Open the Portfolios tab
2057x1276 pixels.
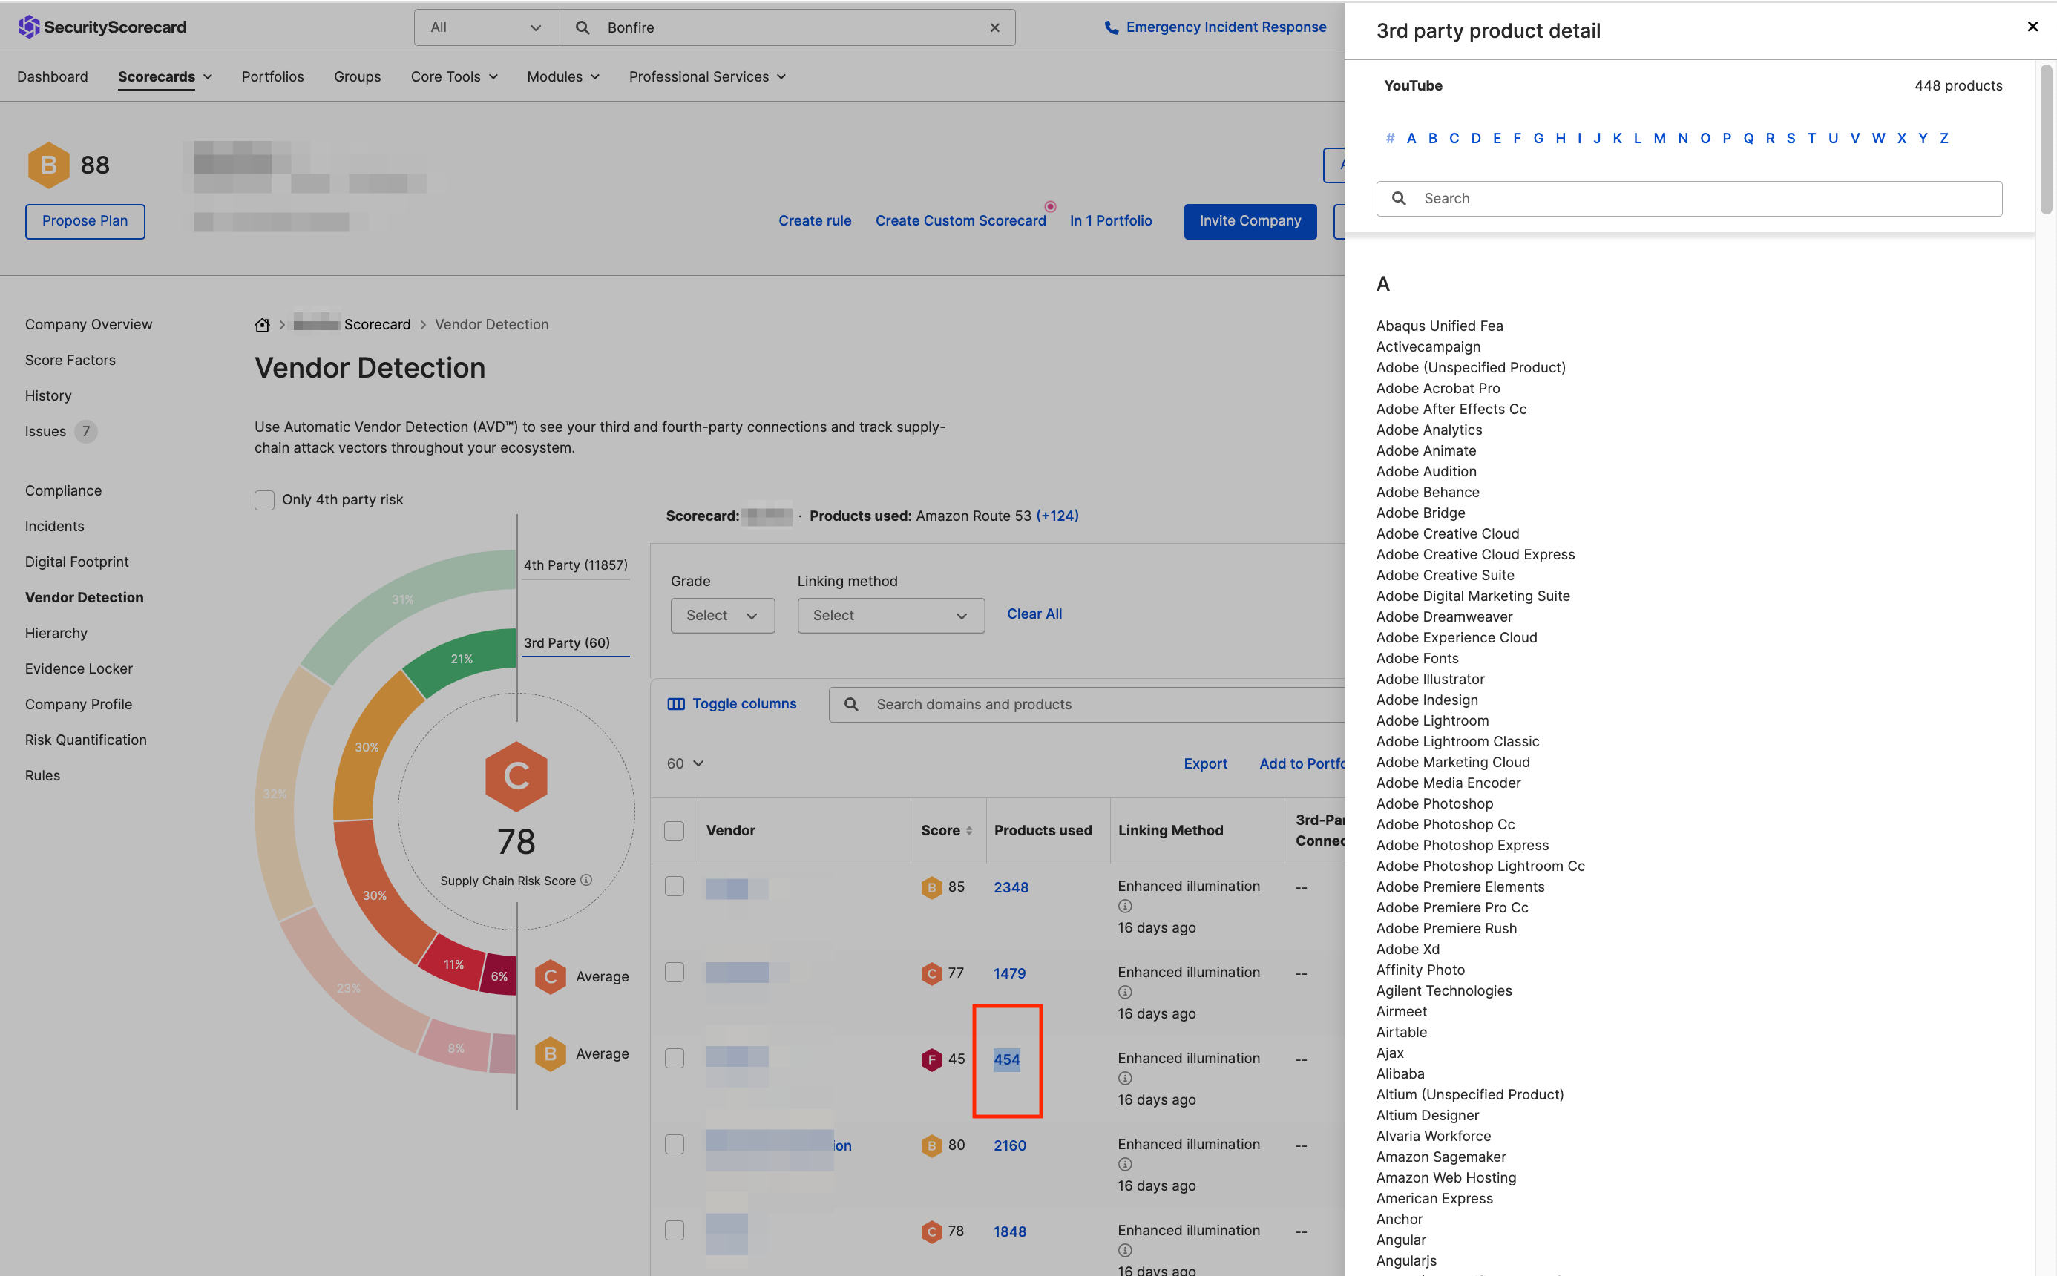[x=272, y=77]
